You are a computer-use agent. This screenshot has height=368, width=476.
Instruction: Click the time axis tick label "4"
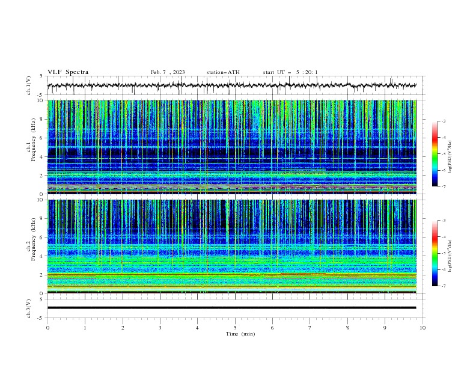click(197, 328)
